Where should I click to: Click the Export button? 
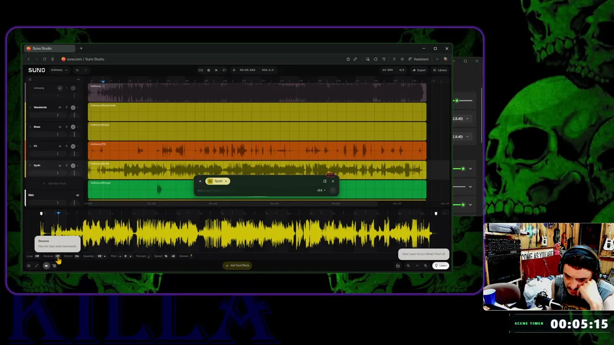tap(419, 70)
